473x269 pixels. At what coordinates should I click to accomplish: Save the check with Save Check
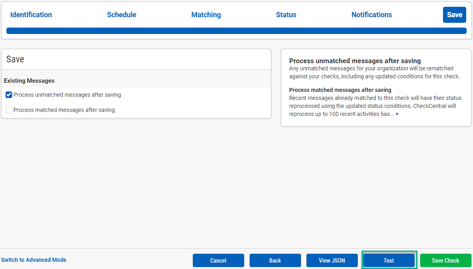point(445,260)
